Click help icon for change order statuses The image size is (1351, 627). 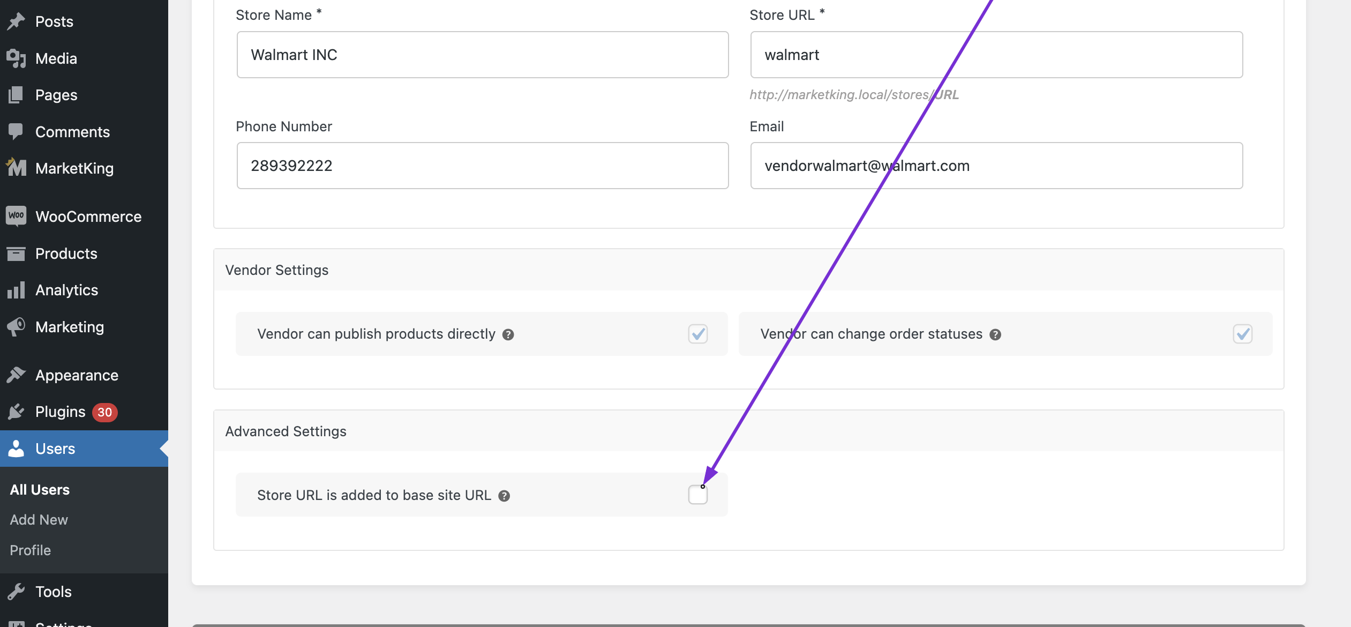pos(995,334)
